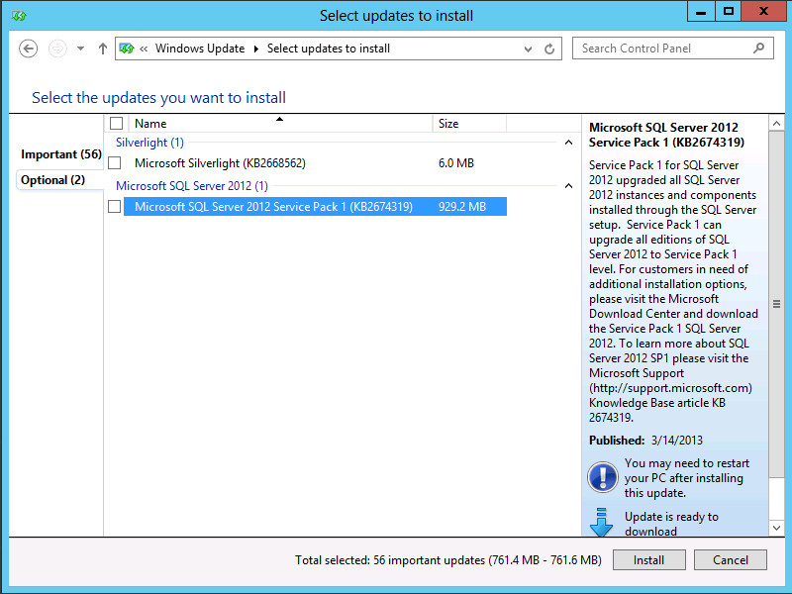Open the recent locations dropdown arrow
The image size is (792, 594).
tap(81, 49)
